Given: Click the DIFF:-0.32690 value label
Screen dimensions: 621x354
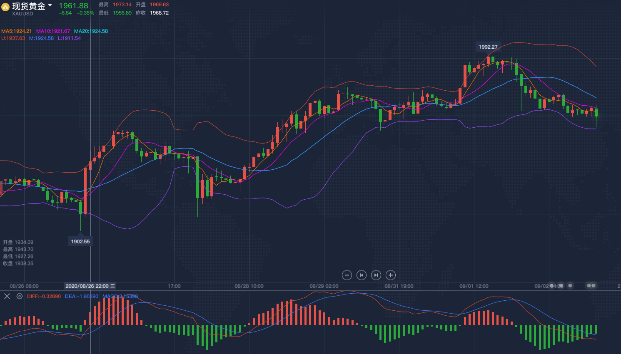Looking at the screenshot, I should pos(44,297).
